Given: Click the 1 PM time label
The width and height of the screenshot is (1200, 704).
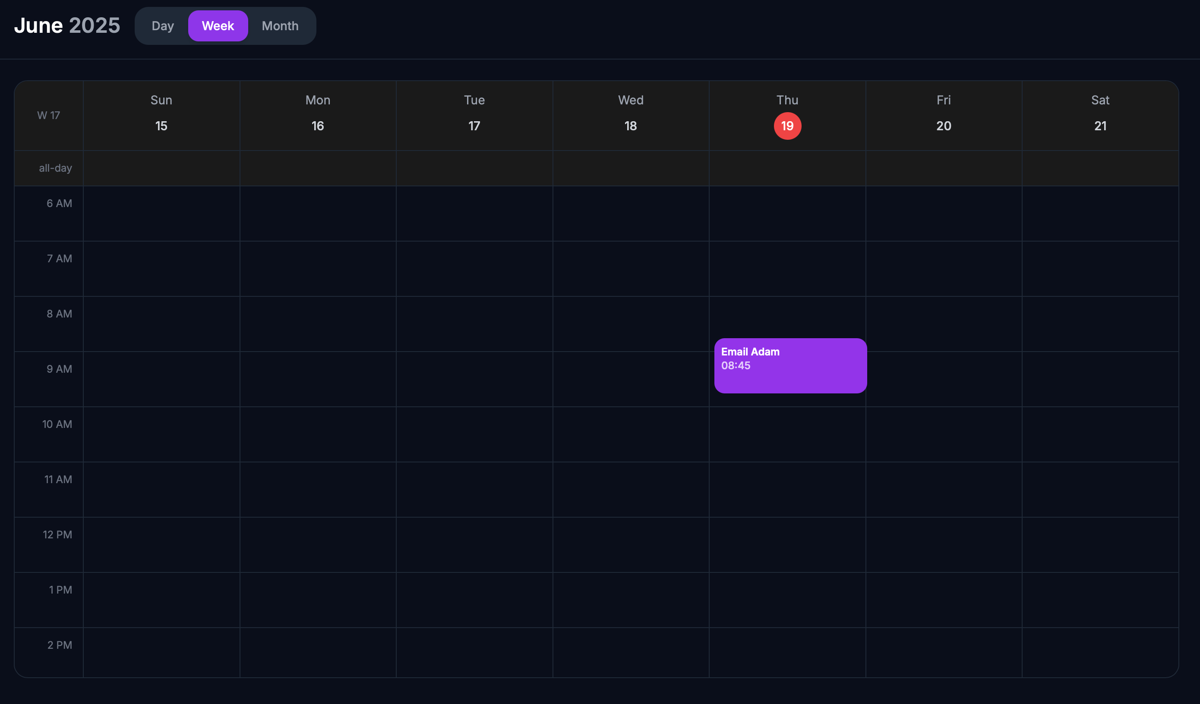Looking at the screenshot, I should (x=60, y=590).
